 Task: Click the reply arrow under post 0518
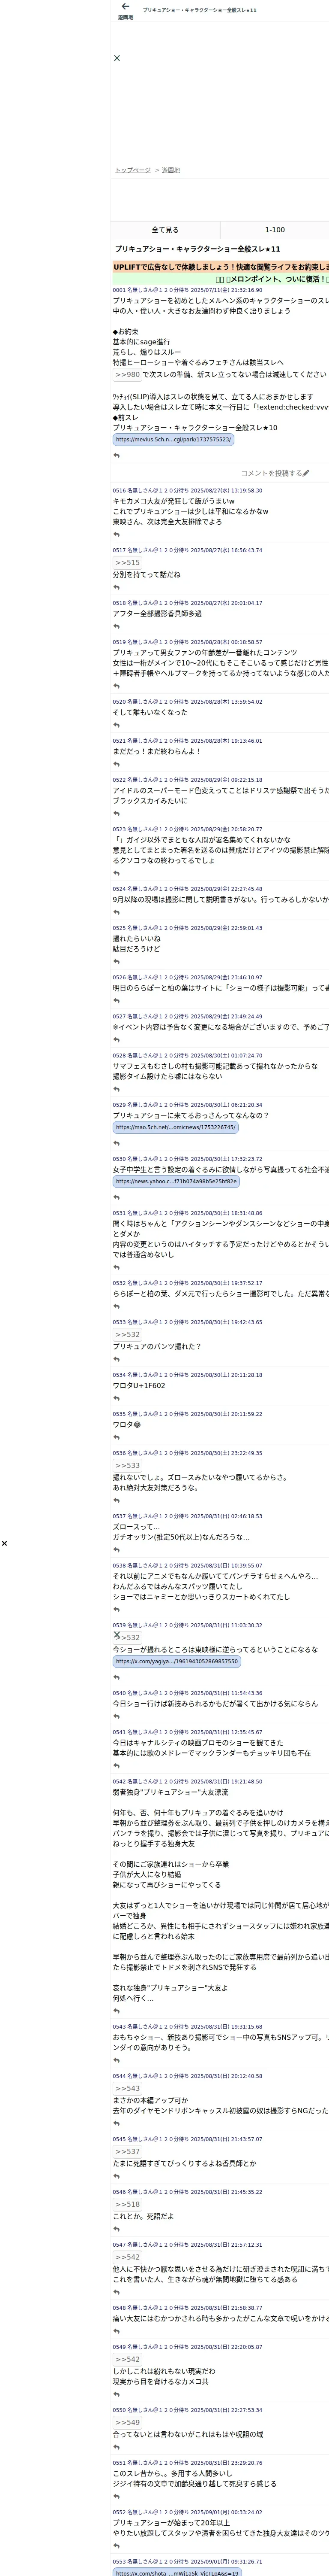(x=117, y=627)
